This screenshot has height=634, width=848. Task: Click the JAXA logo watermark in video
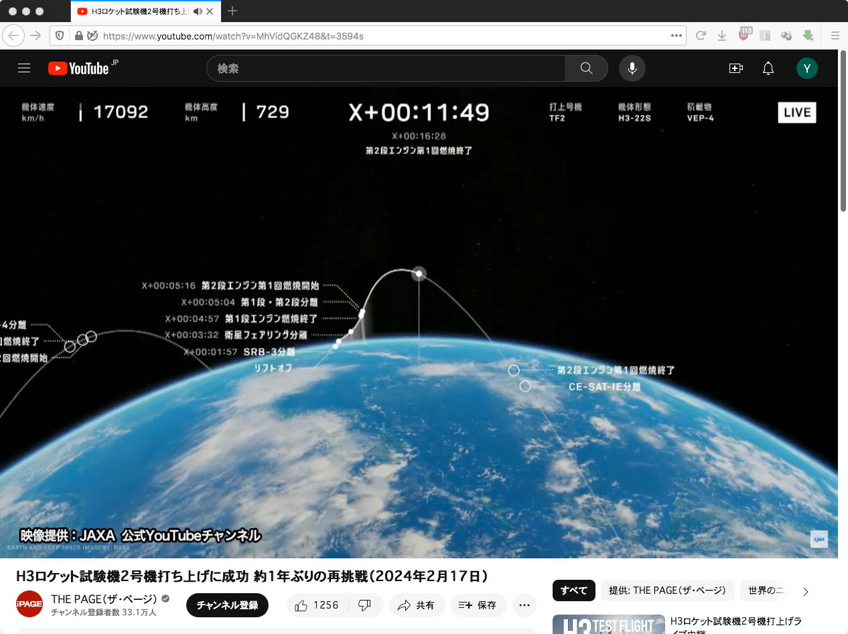[x=819, y=539]
